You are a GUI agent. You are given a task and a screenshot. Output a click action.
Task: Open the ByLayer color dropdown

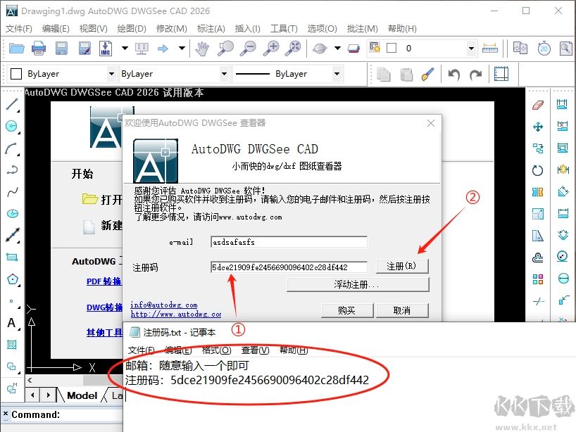tap(113, 74)
